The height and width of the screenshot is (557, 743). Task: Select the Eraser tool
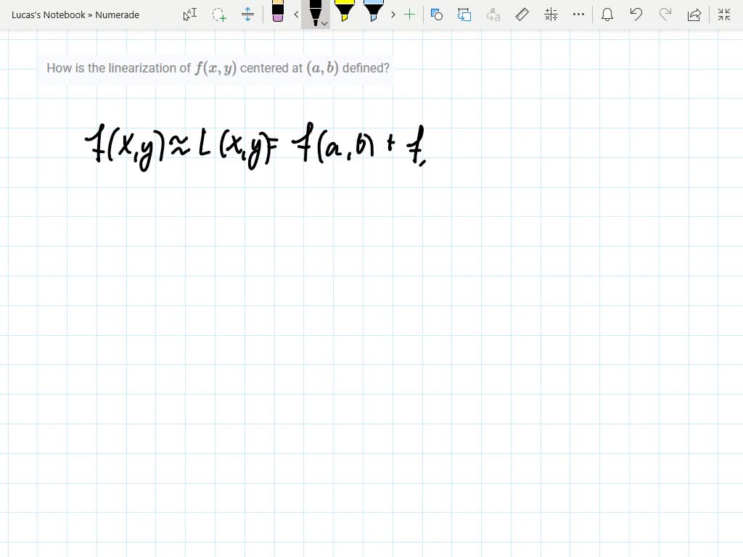tap(279, 15)
